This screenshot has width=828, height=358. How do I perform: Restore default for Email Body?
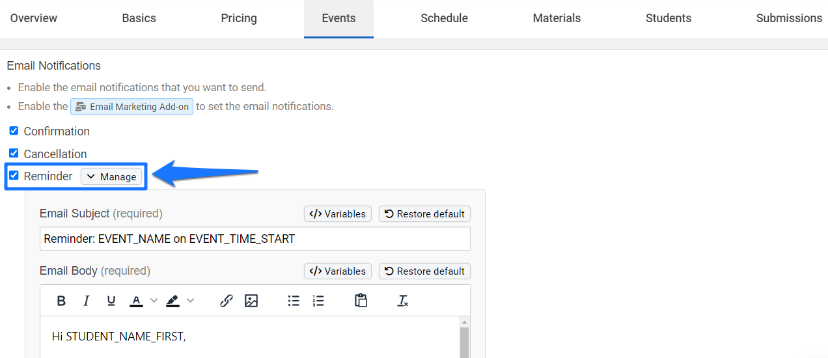[x=424, y=271]
